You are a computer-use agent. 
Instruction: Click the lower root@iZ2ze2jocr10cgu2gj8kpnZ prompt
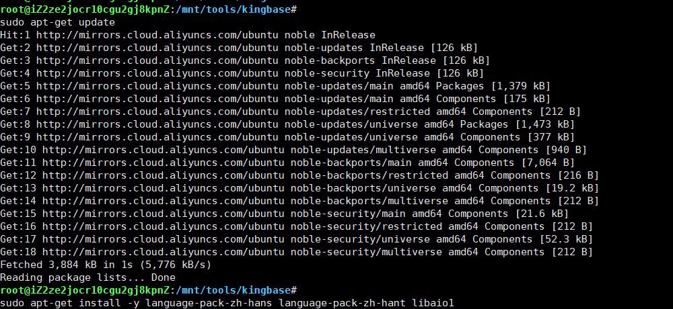[85, 290]
